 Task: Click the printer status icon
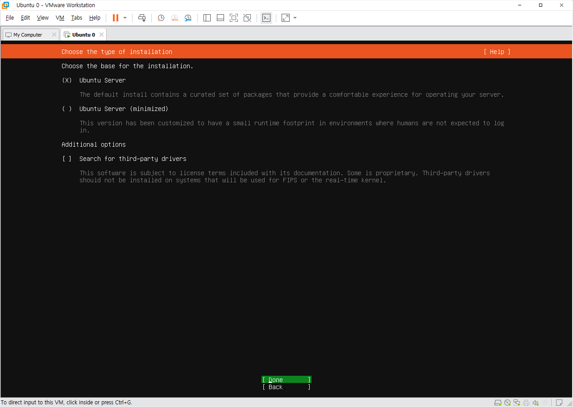527,403
